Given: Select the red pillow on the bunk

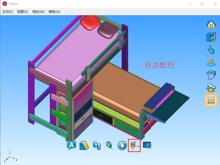Looking at the screenshot, I should pyautogui.click(x=90, y=22).
